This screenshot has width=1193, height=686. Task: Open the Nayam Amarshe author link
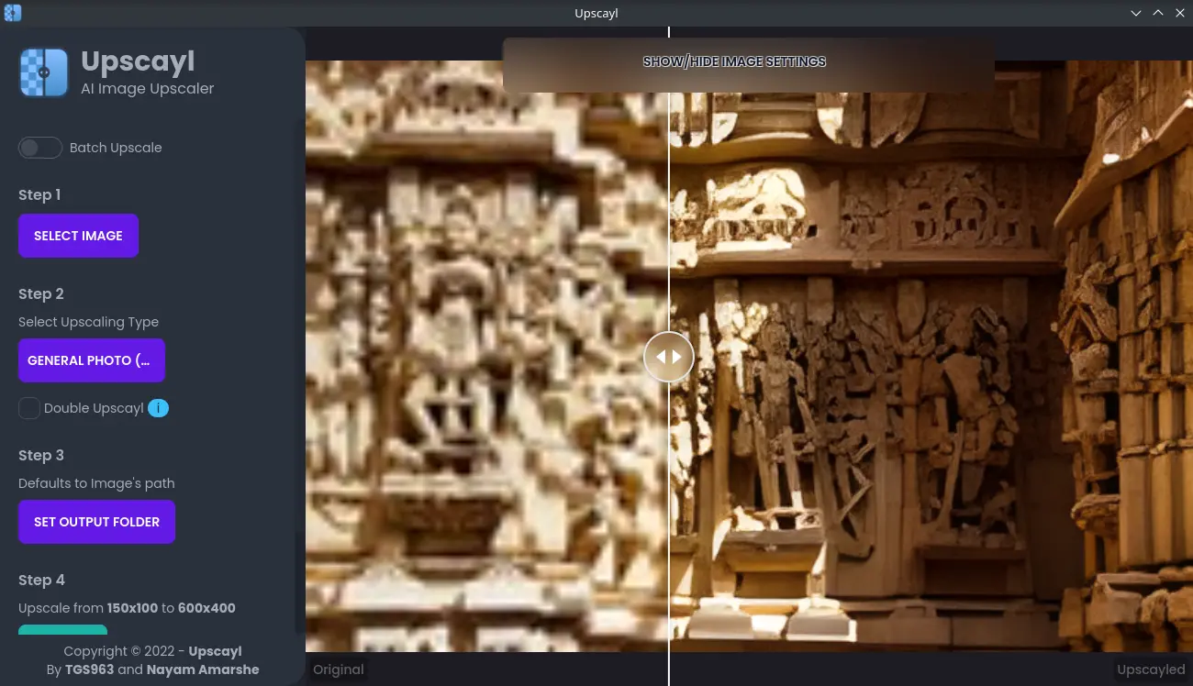click(203, 669)
